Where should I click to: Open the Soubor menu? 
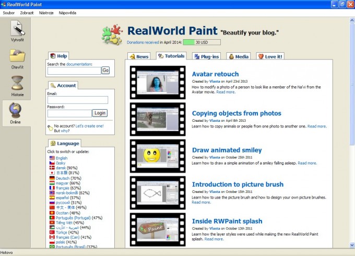click(8, 13)
